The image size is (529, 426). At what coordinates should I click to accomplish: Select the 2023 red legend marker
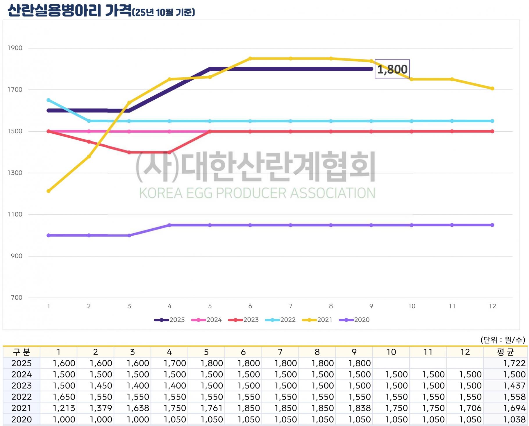[236, 320]
